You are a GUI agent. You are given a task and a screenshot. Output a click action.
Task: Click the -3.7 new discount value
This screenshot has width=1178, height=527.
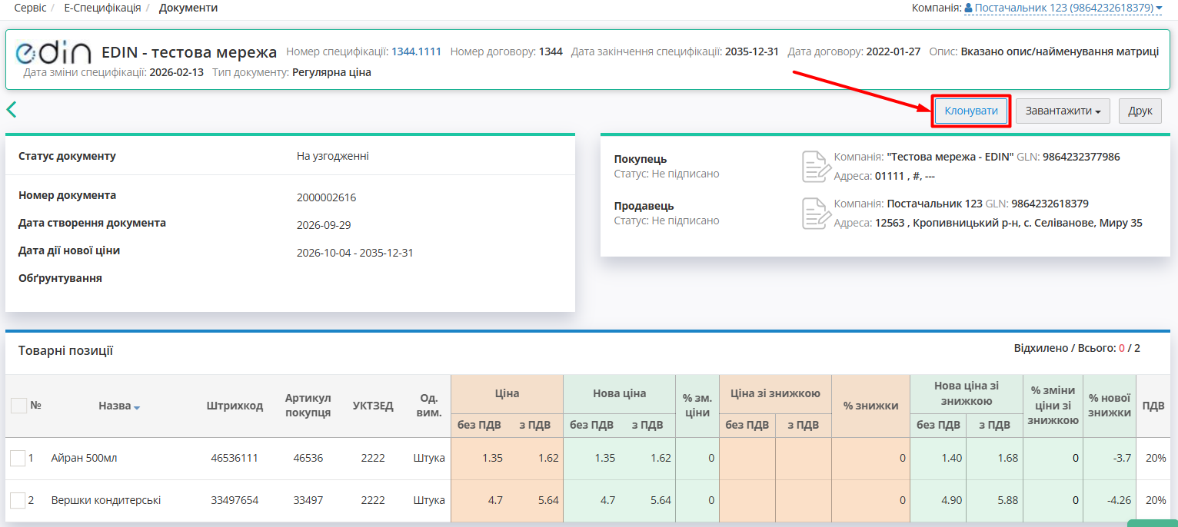coord(1122,458)
